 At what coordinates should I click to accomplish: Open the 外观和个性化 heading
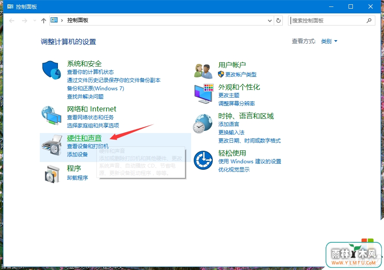tap(239, 87)
